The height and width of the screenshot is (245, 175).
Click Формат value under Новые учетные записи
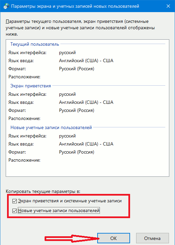pyautogui.click(x=76, y=152)
